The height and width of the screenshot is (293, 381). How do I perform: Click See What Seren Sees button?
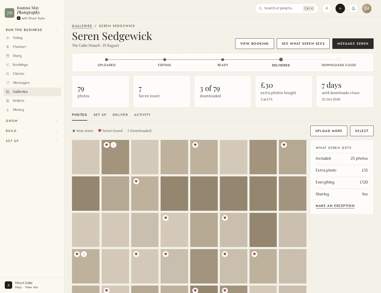pyautogui.click(x=303, y=44)
